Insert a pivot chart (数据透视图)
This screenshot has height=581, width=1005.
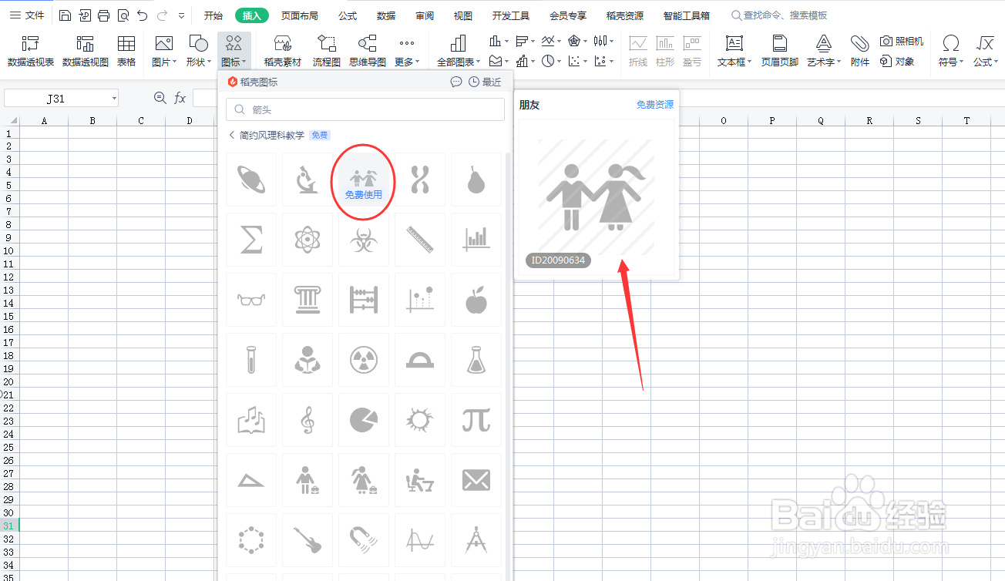(86, 51)
